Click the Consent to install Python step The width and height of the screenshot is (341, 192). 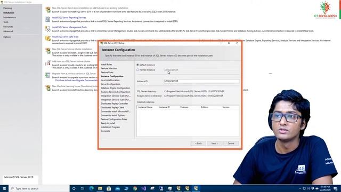click(112, 116)
